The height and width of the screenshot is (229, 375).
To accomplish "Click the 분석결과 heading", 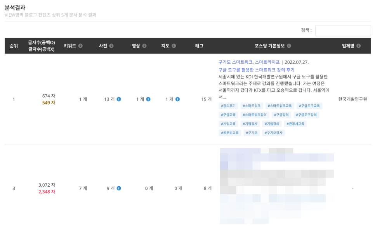I will [15, 8].
